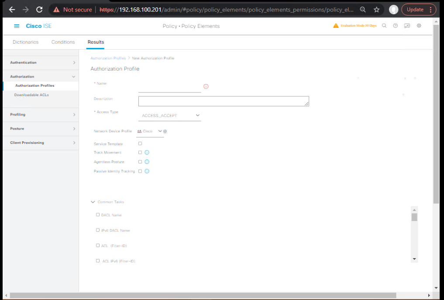
Task: Click the zoom magnifier in address bar
Action: 363,10
